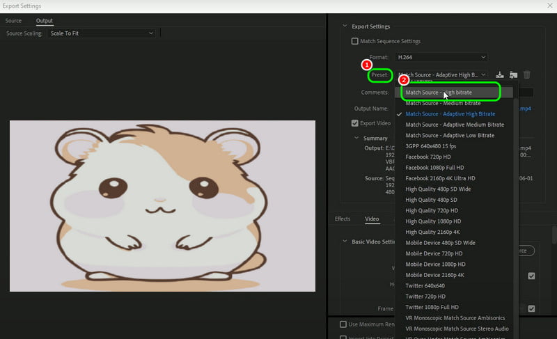Screen dimensions: 557x339
Task: Click the Import Preset icon
Action: pyautogui.click(x=513, y=74)
